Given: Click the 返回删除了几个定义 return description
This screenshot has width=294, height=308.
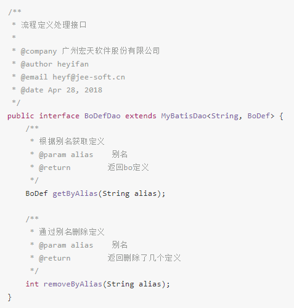Looking at the screenshot, I should (144, 258).
